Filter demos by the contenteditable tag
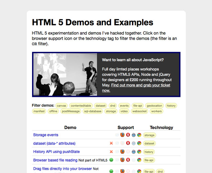Viewport: 212px width, 173px height. pos(81,106)
